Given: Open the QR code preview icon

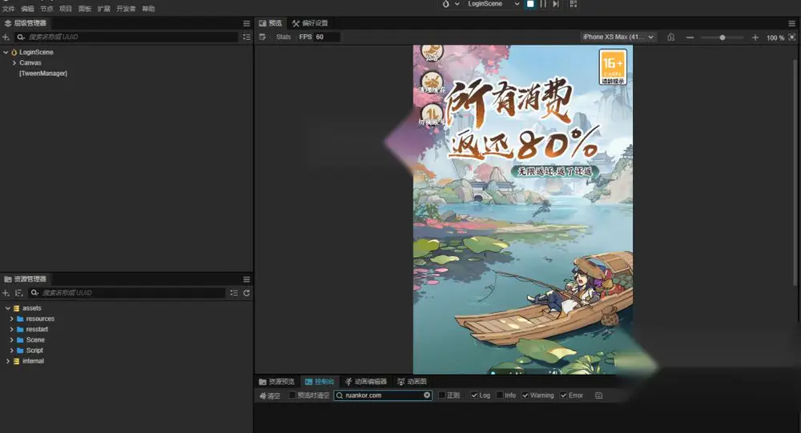Looking at the screenshot, I should (574, 4).
